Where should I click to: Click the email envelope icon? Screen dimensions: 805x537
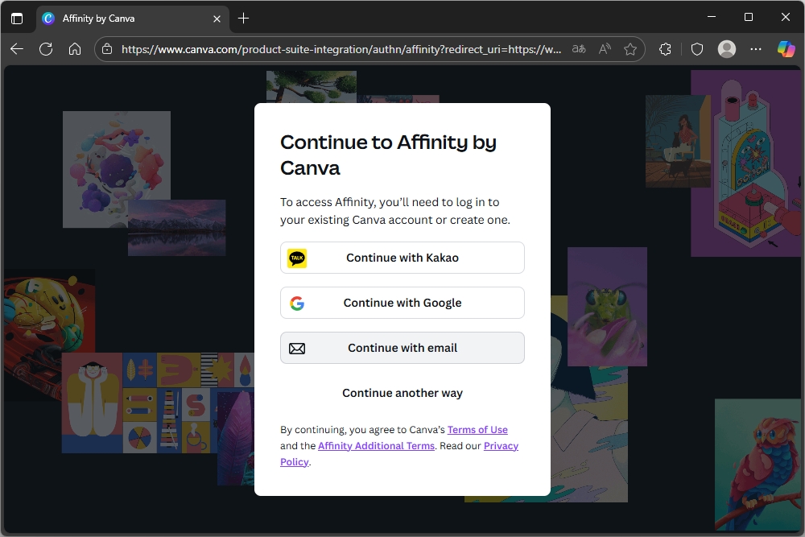point(297,349)
